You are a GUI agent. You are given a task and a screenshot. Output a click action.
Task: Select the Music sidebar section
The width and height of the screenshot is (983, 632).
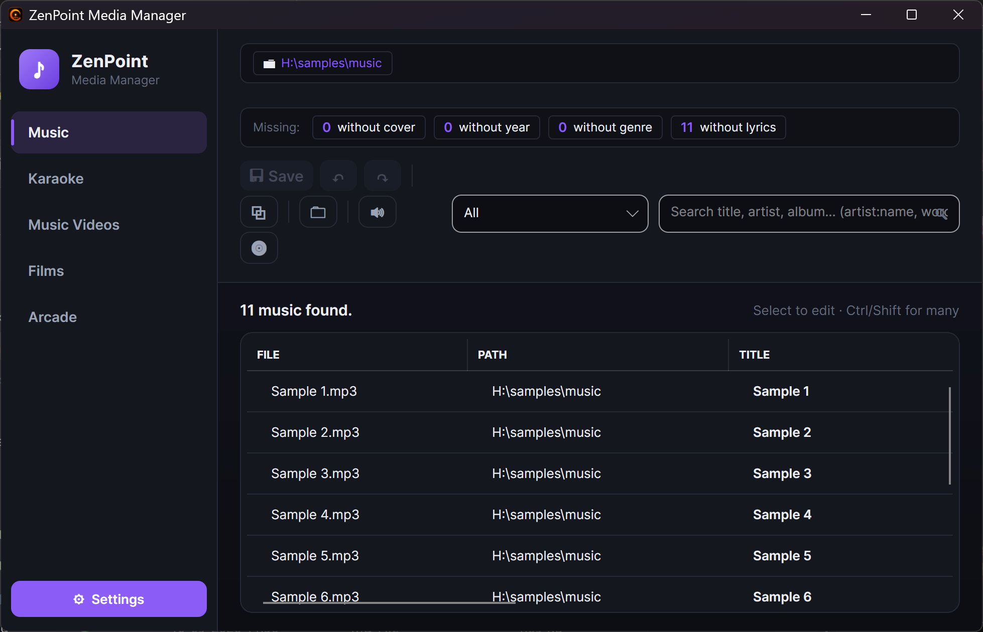(109, 132)
